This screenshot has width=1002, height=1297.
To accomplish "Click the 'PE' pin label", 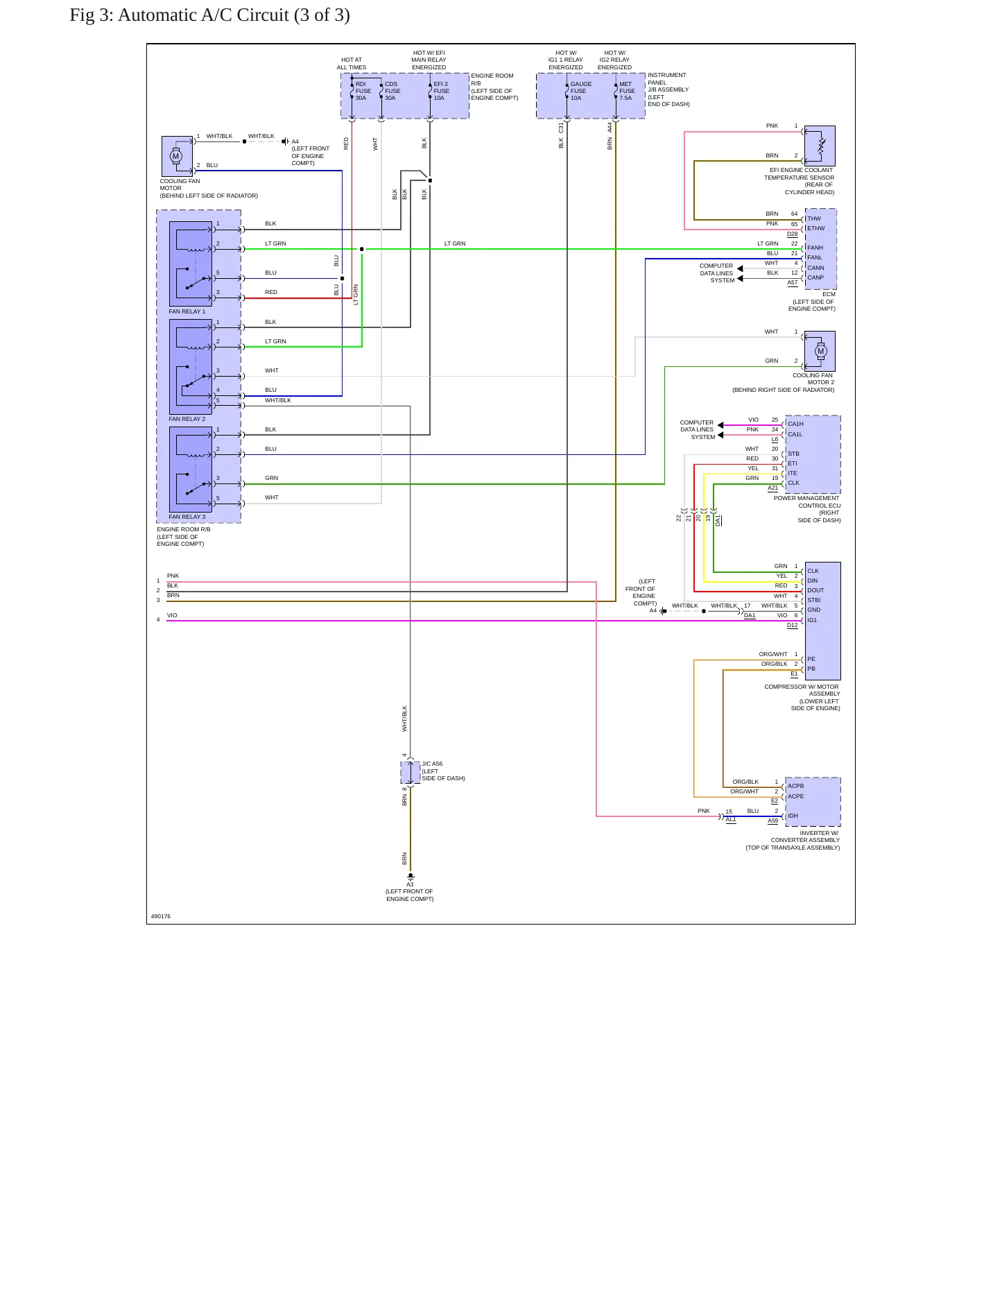I will (x=811, y=659).
